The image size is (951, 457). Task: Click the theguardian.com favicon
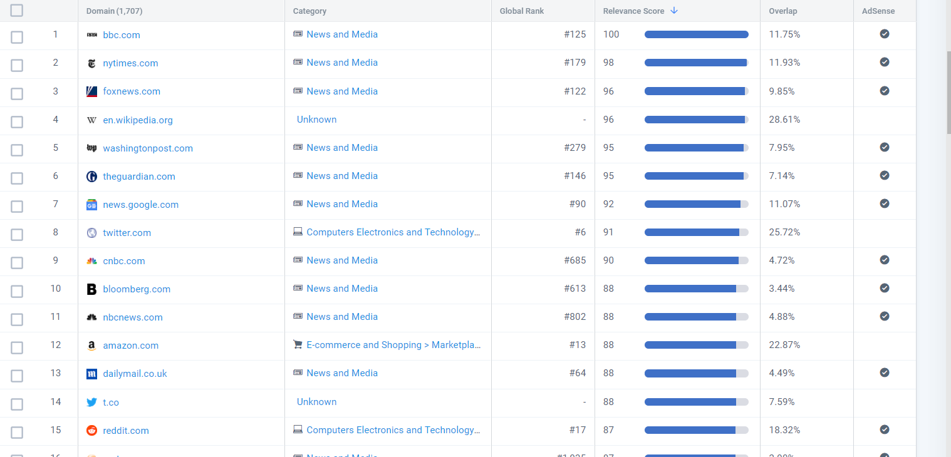pos(91,177)
